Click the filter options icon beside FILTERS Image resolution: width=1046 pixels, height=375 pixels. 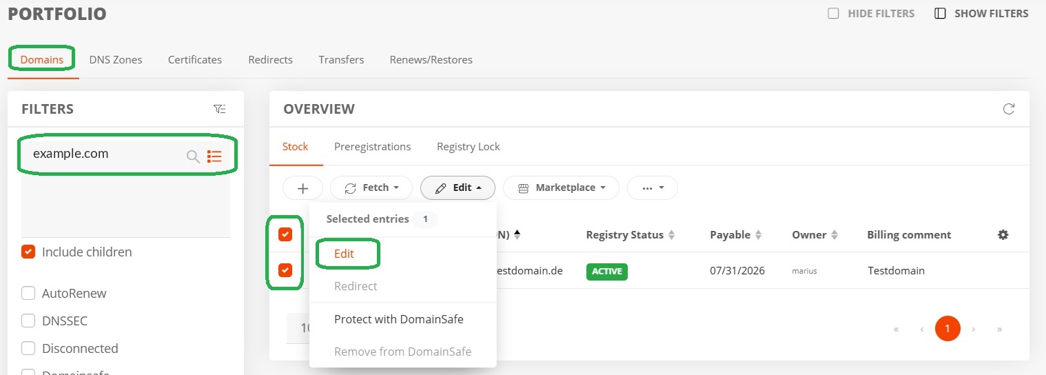pos(219,109)
